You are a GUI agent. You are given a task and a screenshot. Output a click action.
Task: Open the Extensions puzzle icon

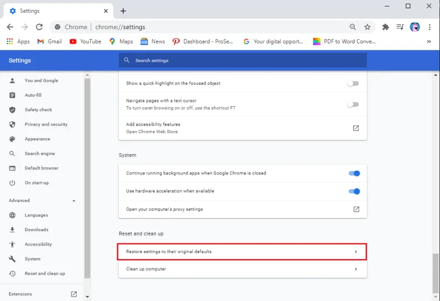pos(386,27)
